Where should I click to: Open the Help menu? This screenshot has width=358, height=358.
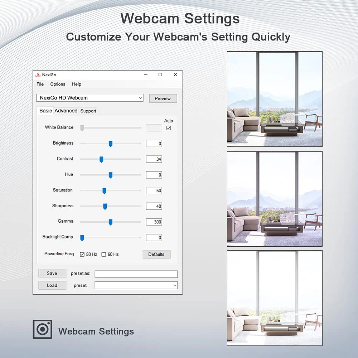[77, 84]
